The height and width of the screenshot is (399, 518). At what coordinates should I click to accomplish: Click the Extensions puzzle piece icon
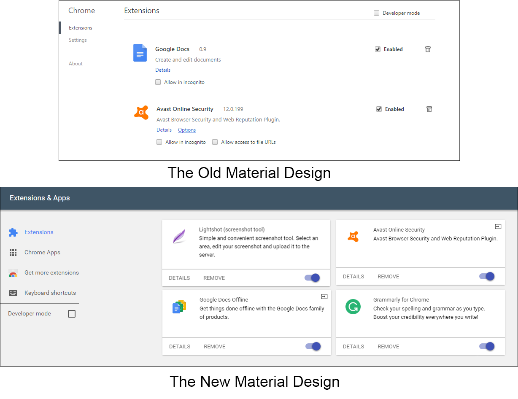point(13,232)
